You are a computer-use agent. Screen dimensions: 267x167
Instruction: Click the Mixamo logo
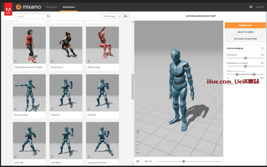coord(28,7)
